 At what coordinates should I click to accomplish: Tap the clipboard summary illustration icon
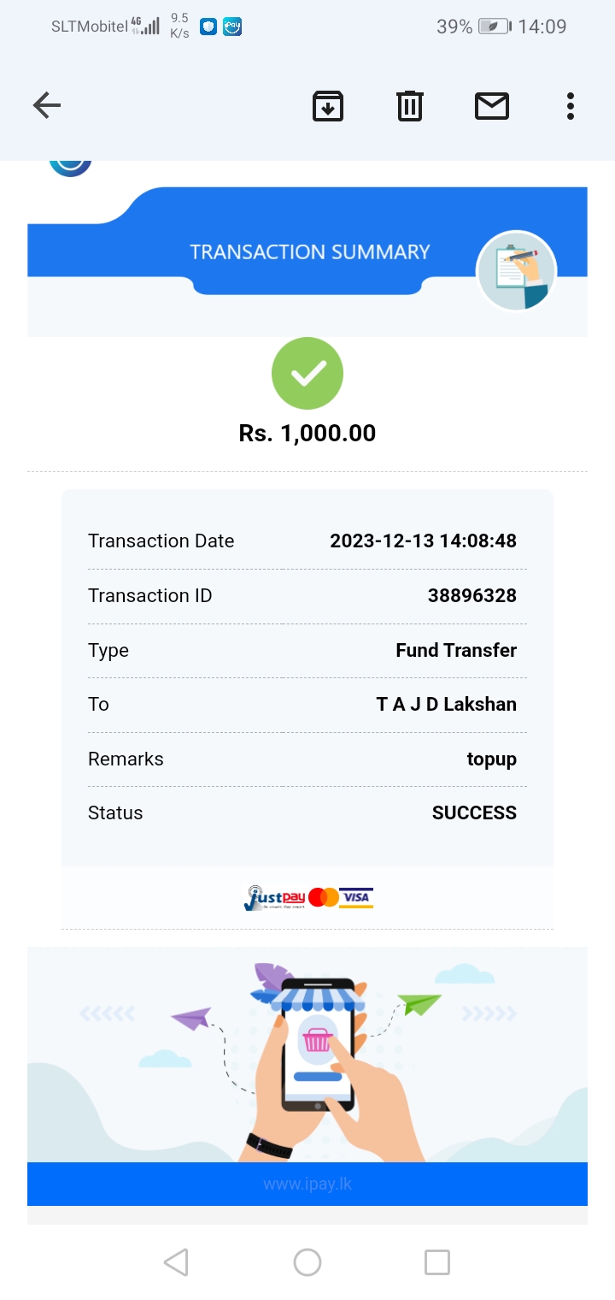[x=517, y=270]
